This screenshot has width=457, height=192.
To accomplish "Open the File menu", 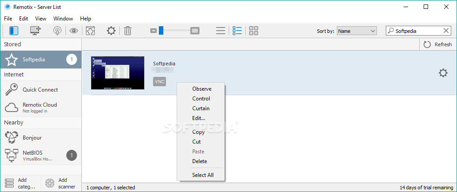I will (x=8, y=19).
